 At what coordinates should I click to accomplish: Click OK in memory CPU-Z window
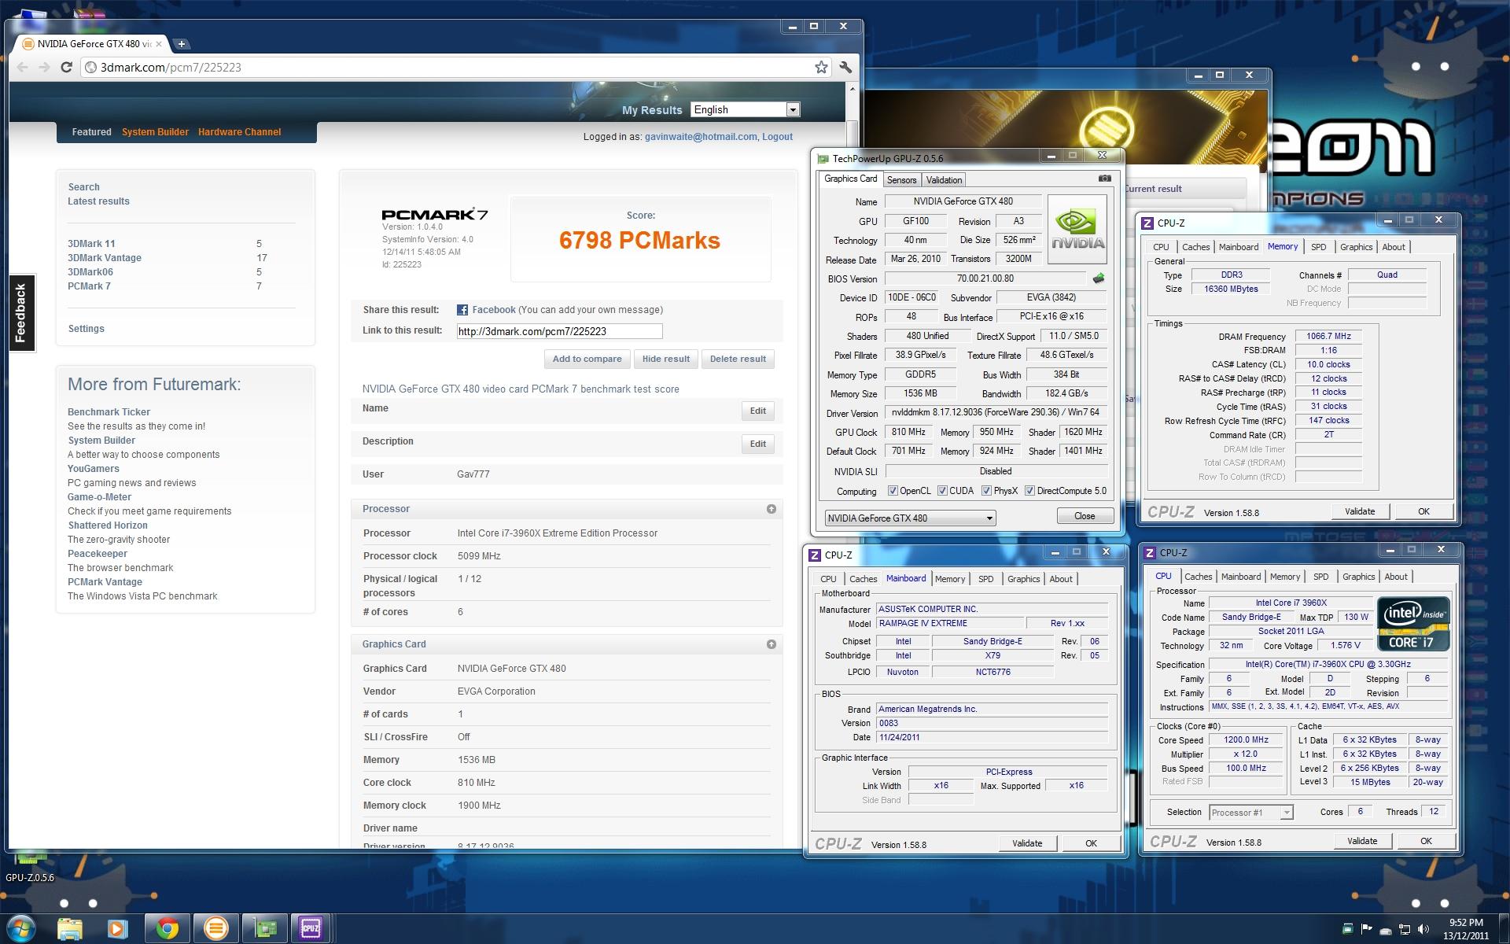pos(1423,511)
